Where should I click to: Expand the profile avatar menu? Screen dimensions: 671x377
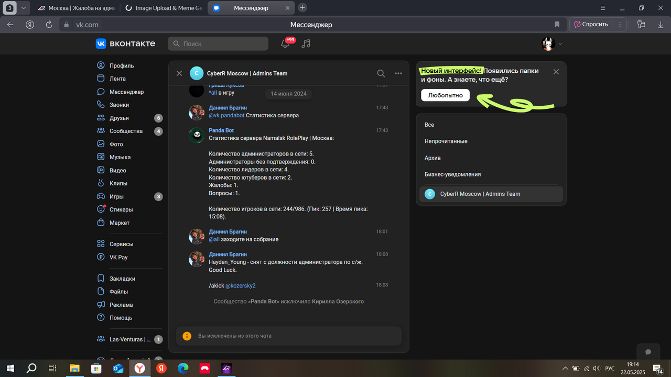pyautogui.click(x=552, y=44)
